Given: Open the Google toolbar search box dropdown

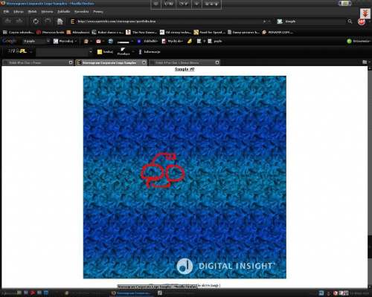Looking at the screenshot, I should [48, 41].
